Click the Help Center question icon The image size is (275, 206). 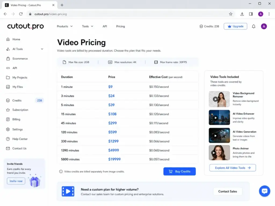tap(8, 139)
